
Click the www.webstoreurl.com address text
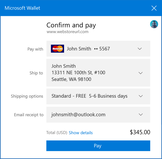[x=68, y=32]
